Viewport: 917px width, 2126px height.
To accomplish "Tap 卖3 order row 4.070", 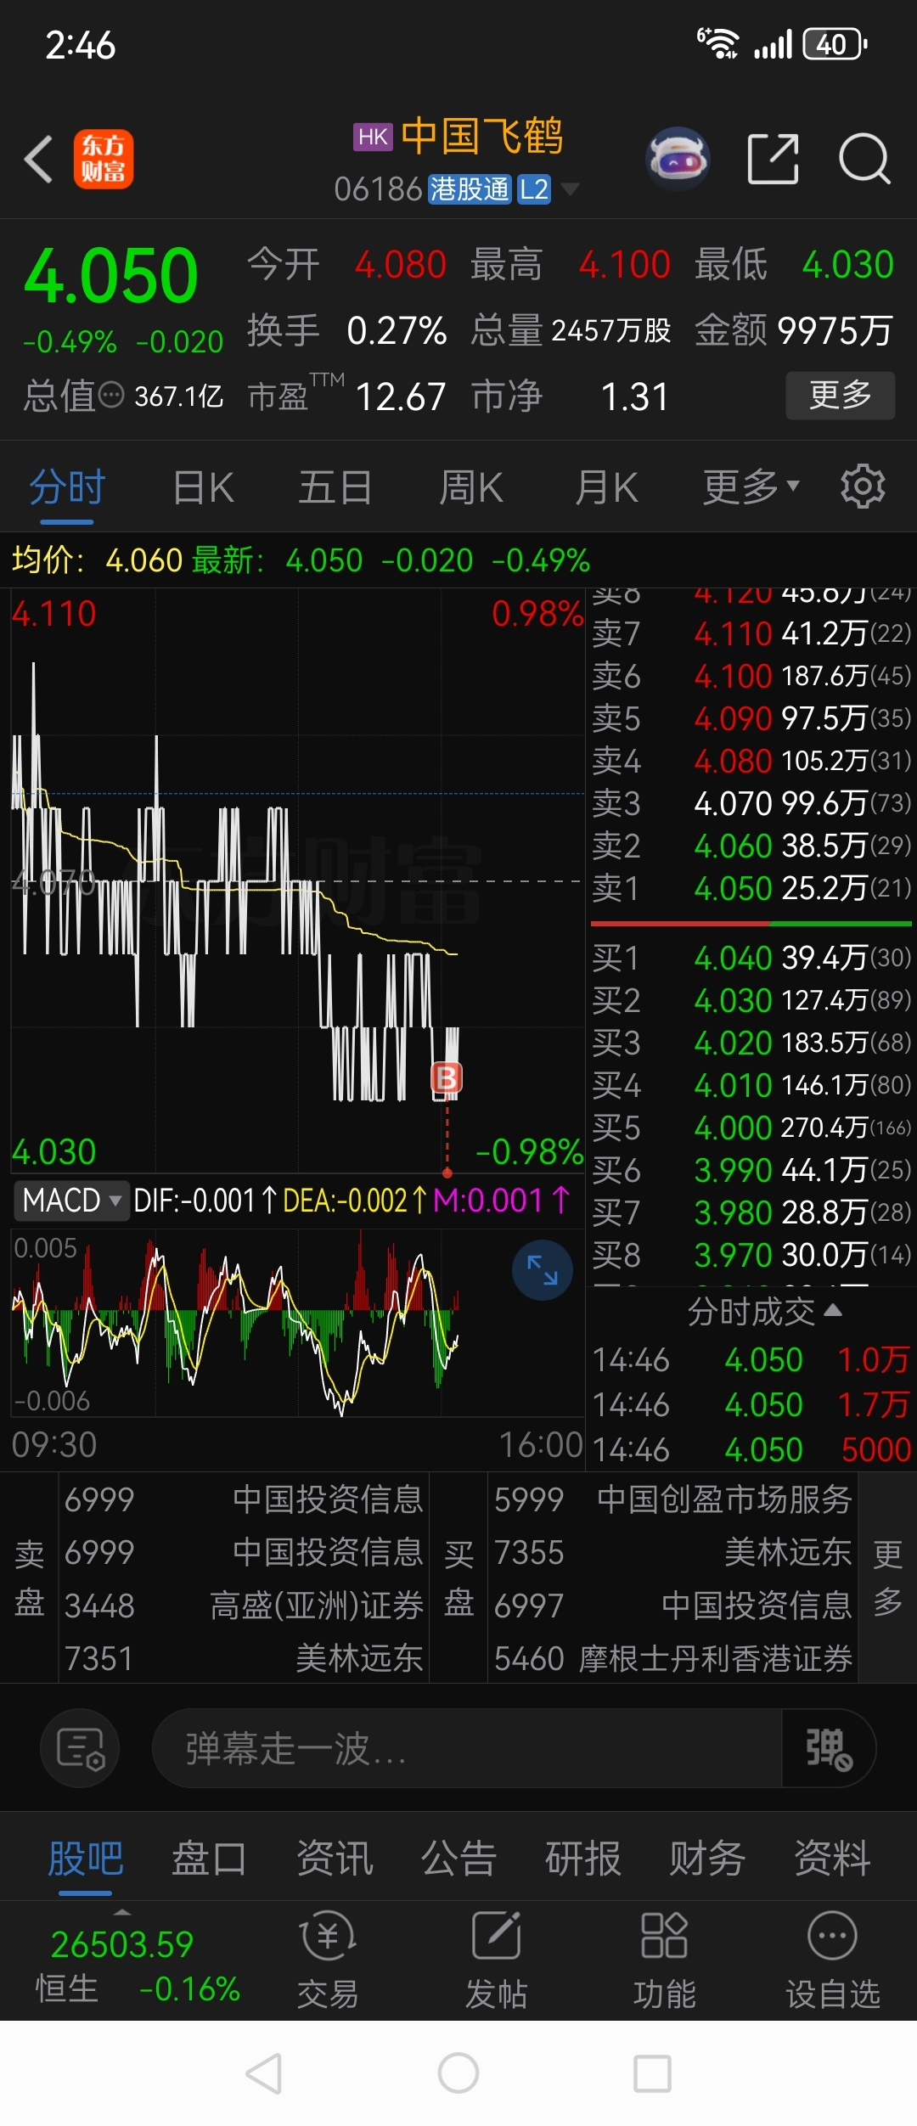I will 751,803.
